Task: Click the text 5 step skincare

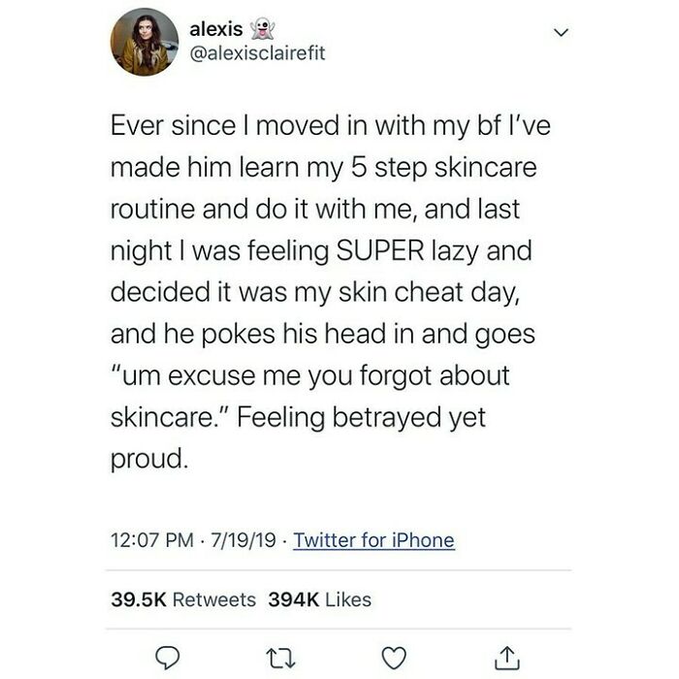Action: tap(444, 168)
